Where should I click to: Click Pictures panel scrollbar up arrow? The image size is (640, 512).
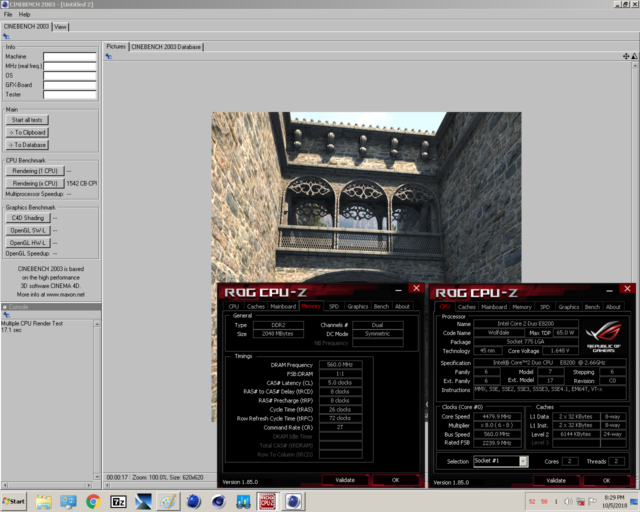pyautogui.click(x=635, y=65)
